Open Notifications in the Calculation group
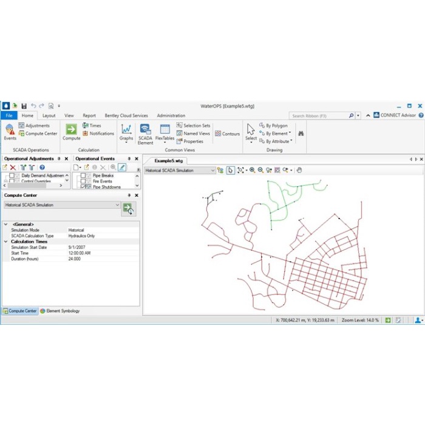This screenshot has height=425, width=425. point(98,134)
